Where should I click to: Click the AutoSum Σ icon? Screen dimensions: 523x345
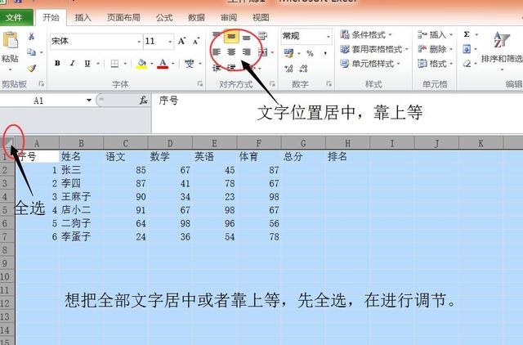click(467, 34)
